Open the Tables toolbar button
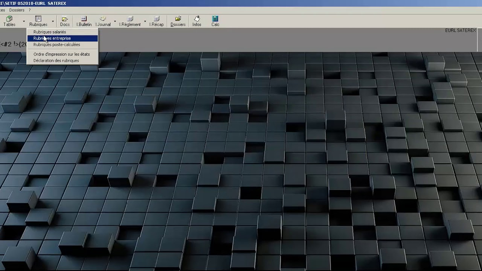 [9, 21]
